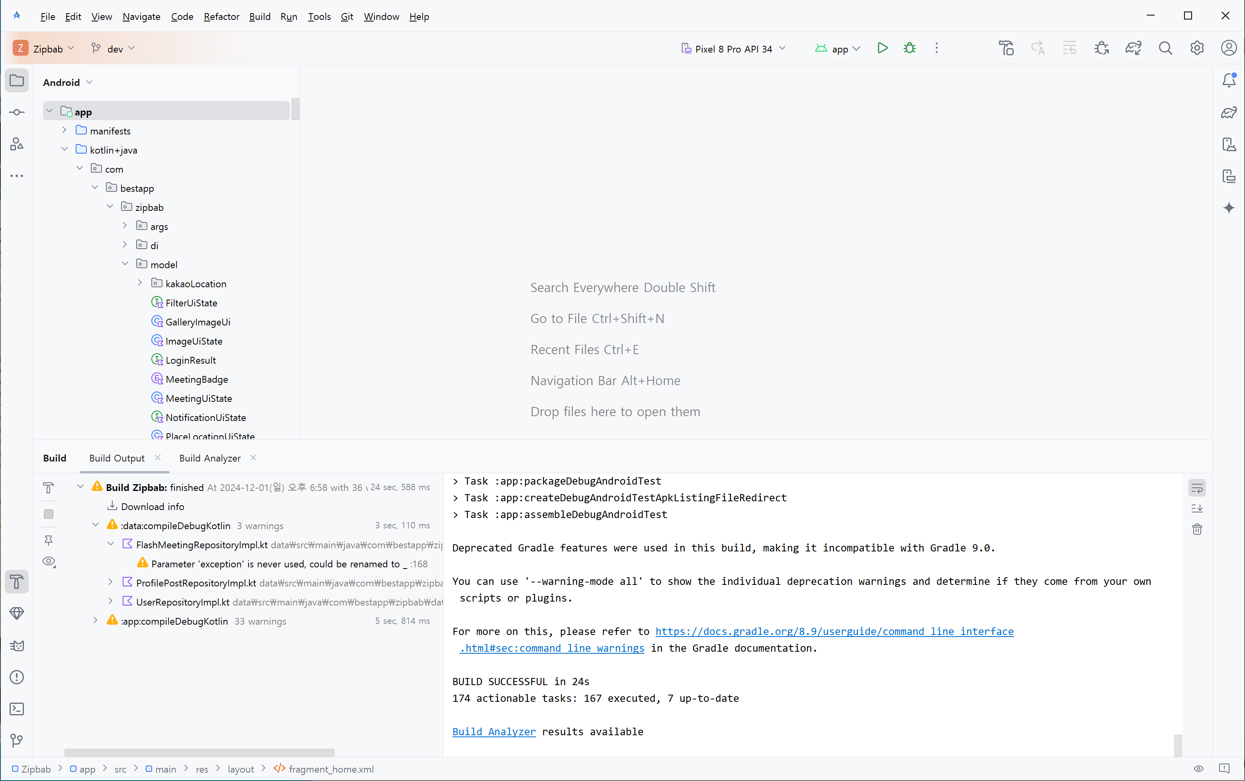Click the horizontal scrollbar in build tree
This screenshot has width=1245, height=781.
coord(199,752)
